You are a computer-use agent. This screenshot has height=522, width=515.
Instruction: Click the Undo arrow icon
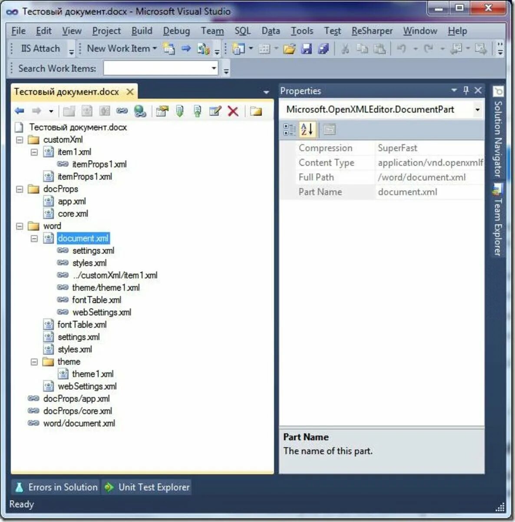(x=402, y=49)
